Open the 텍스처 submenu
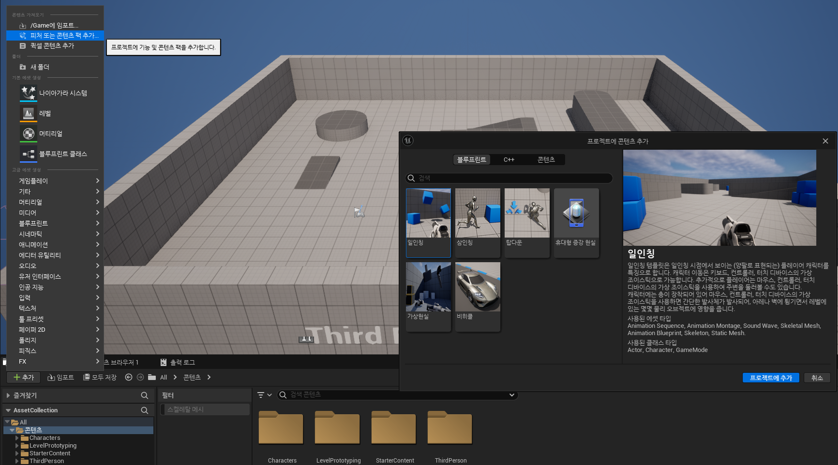This screenshot has height=465, width=838. 55,308
